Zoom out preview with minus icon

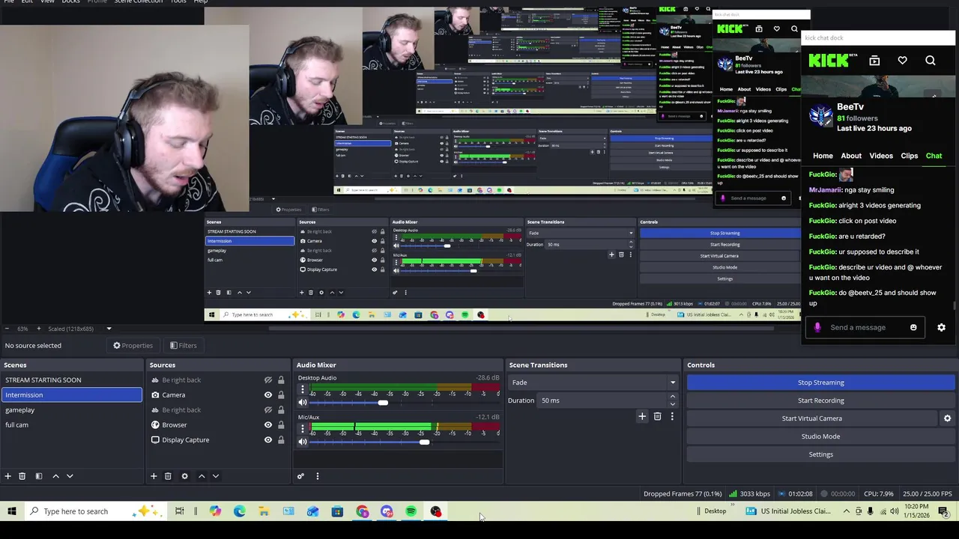[x=7, y=329]
